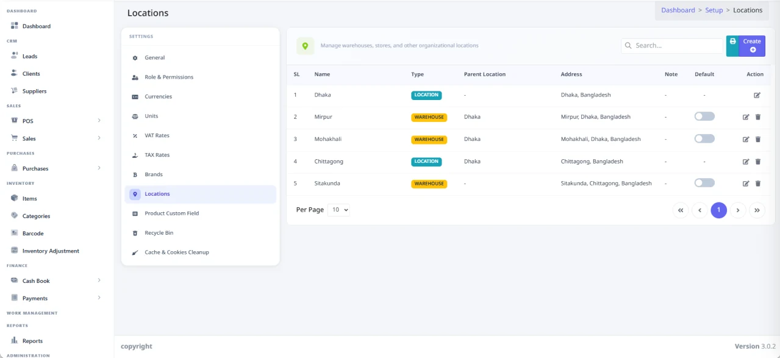Click Dashboard breadcrumb link
The height and width of the screenshot is (358, 780).
click(x=678, y=10)
